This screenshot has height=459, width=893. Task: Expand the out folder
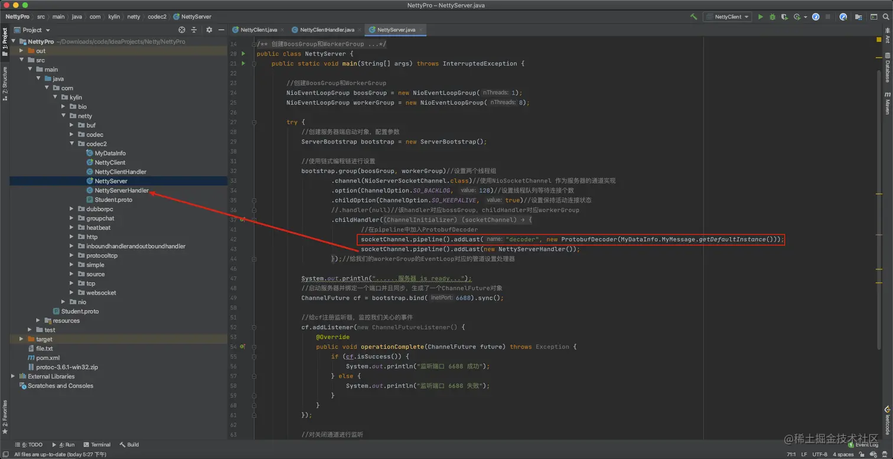(21, 51)
